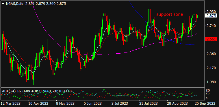This screenshot has width=219, height=107.
Task: Click the ADX scale value 39
Action: pos(207,90)
